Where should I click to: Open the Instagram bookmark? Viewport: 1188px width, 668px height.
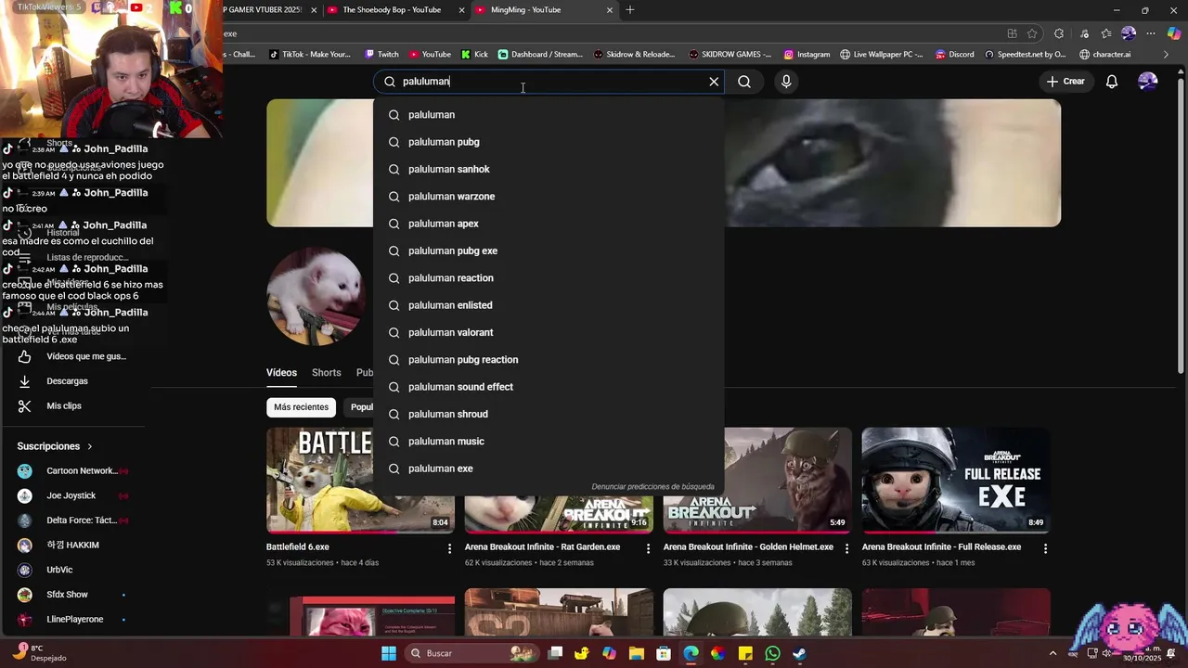[807, 55]
